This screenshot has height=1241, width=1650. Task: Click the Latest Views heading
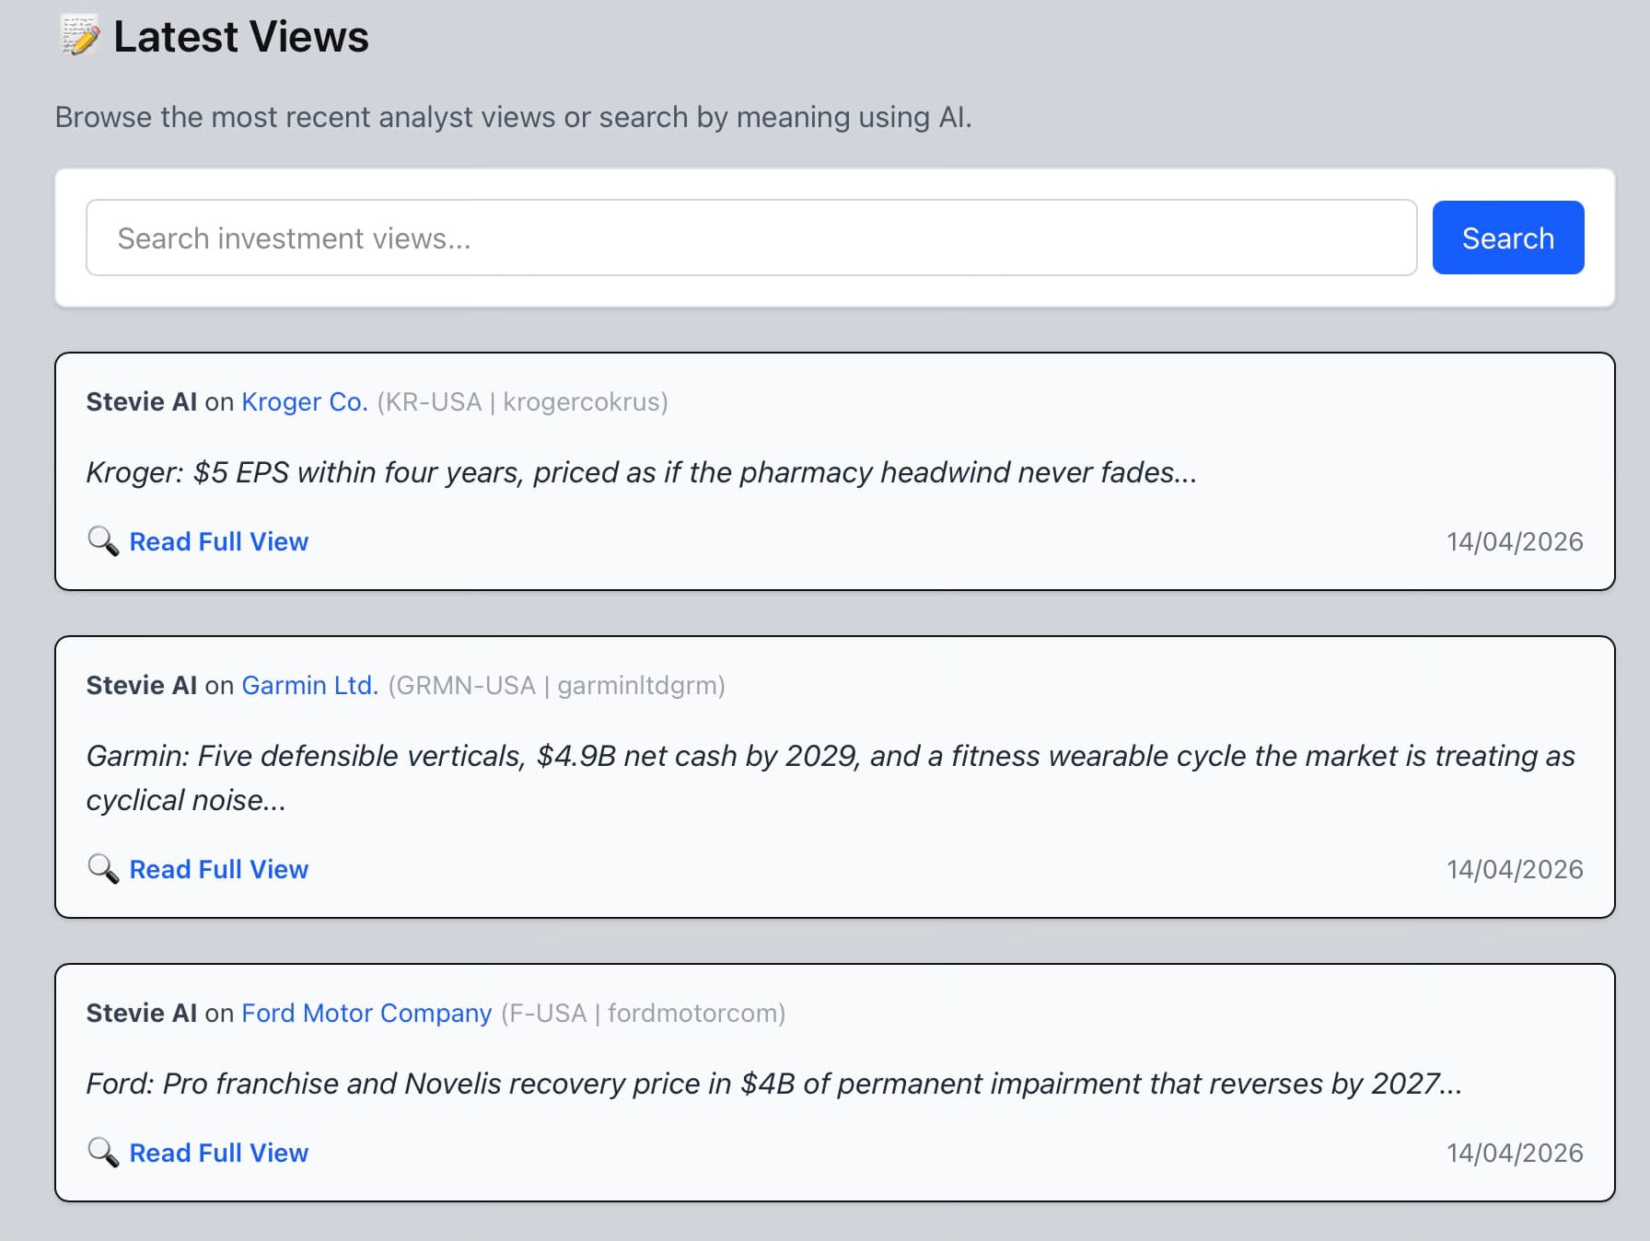pyautogui.click(x=240, y=38)
